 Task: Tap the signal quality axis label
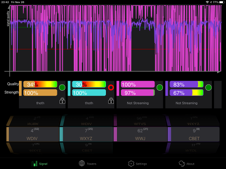pos(8,18)
